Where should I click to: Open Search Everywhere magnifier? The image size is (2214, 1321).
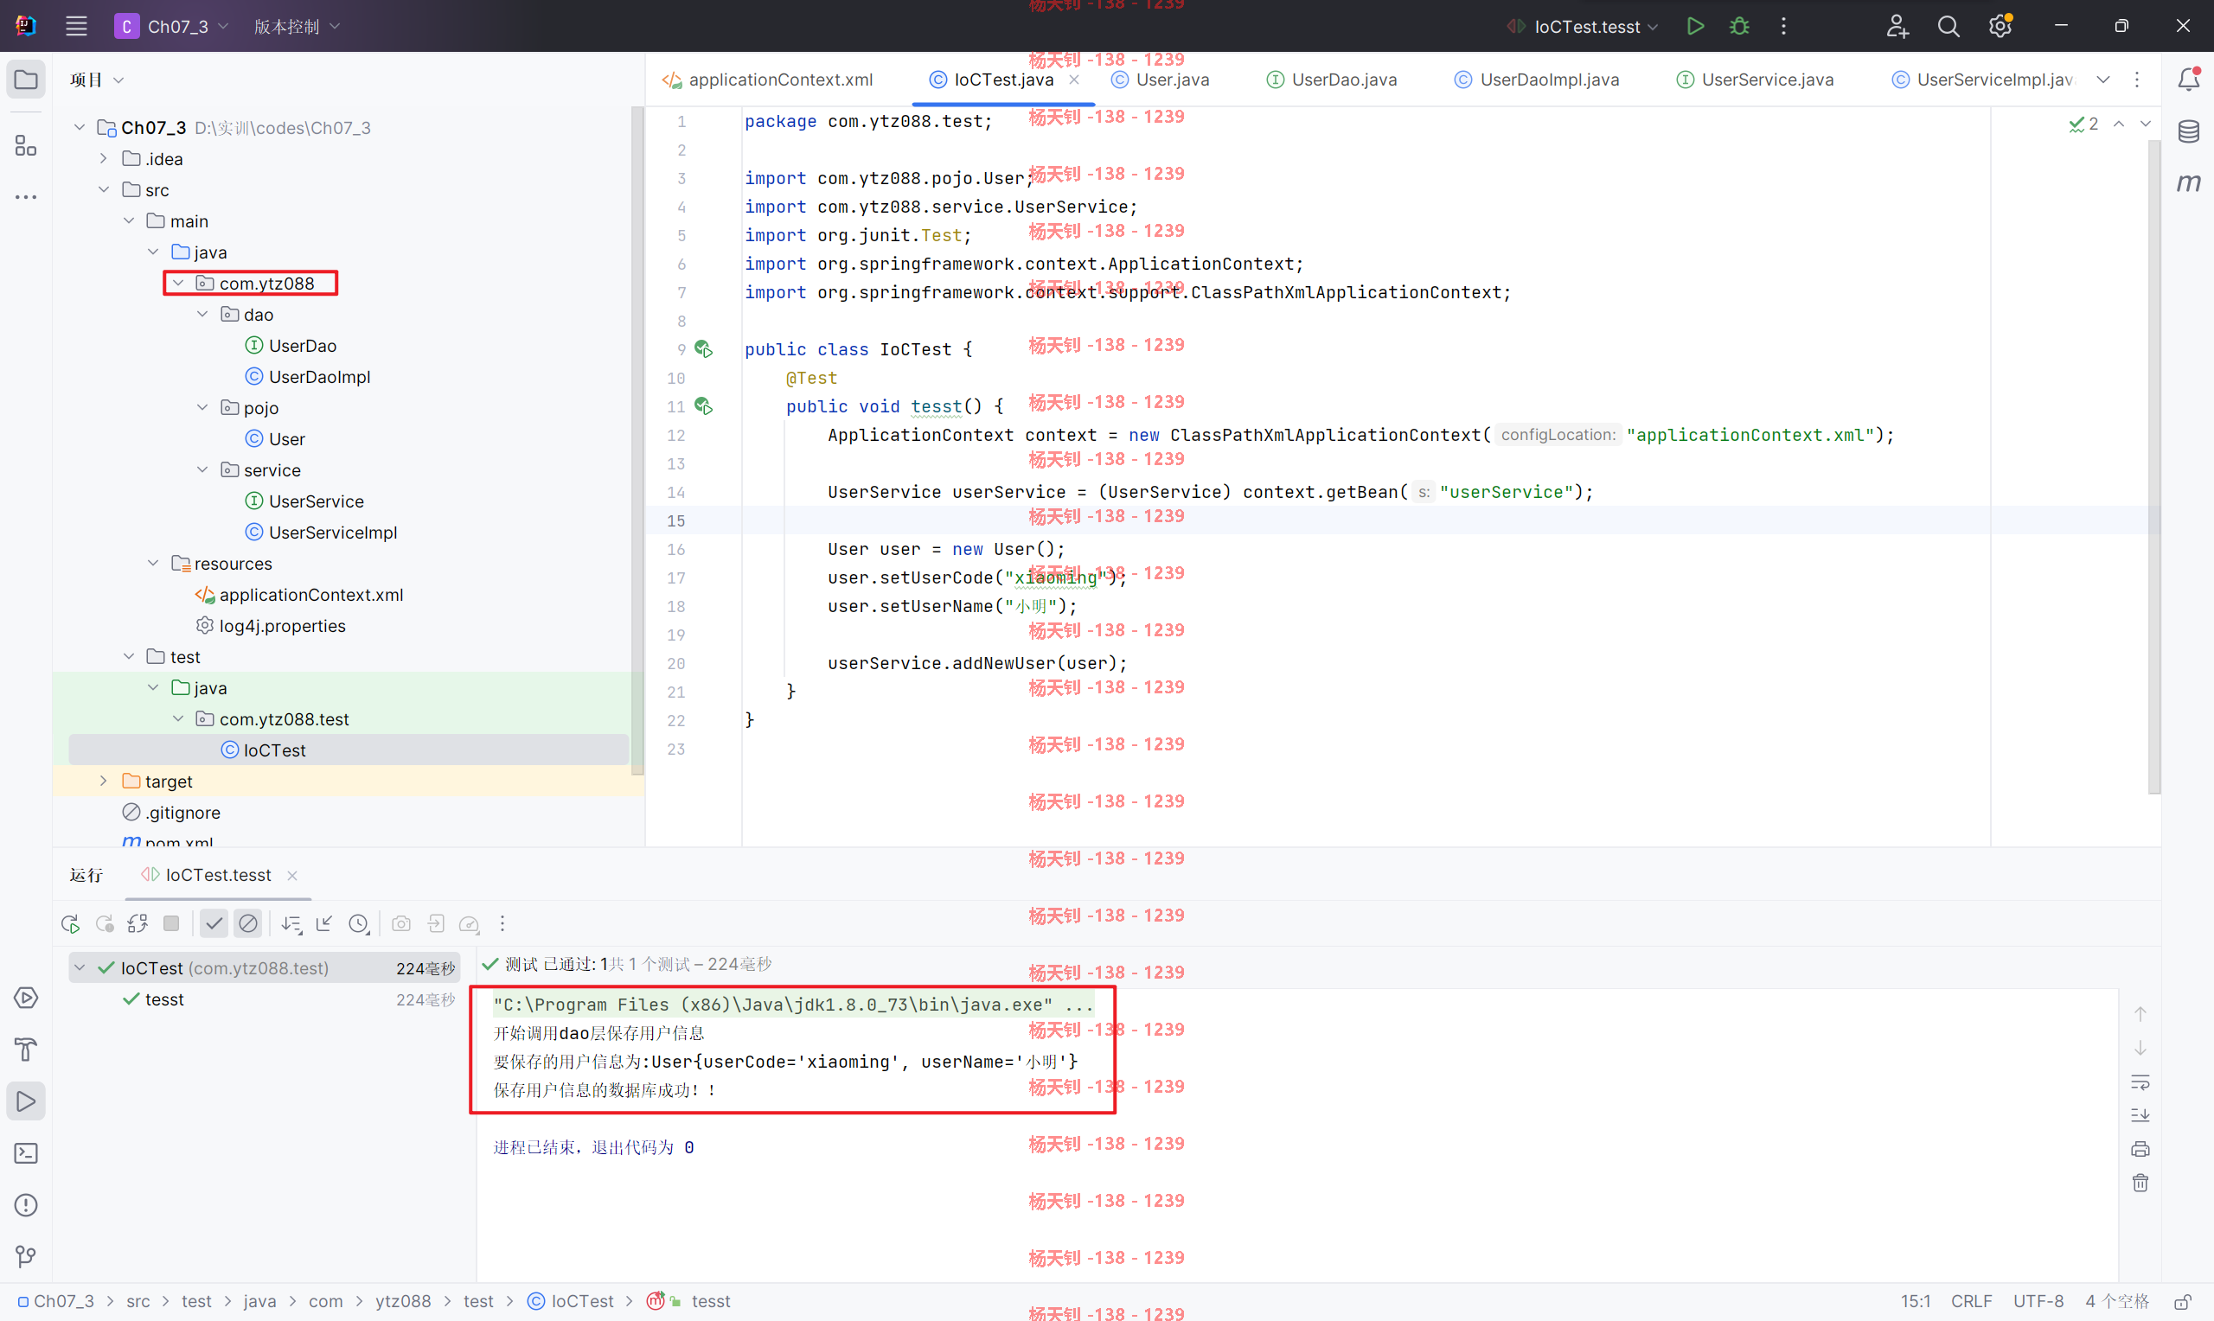pos(1948,26)
